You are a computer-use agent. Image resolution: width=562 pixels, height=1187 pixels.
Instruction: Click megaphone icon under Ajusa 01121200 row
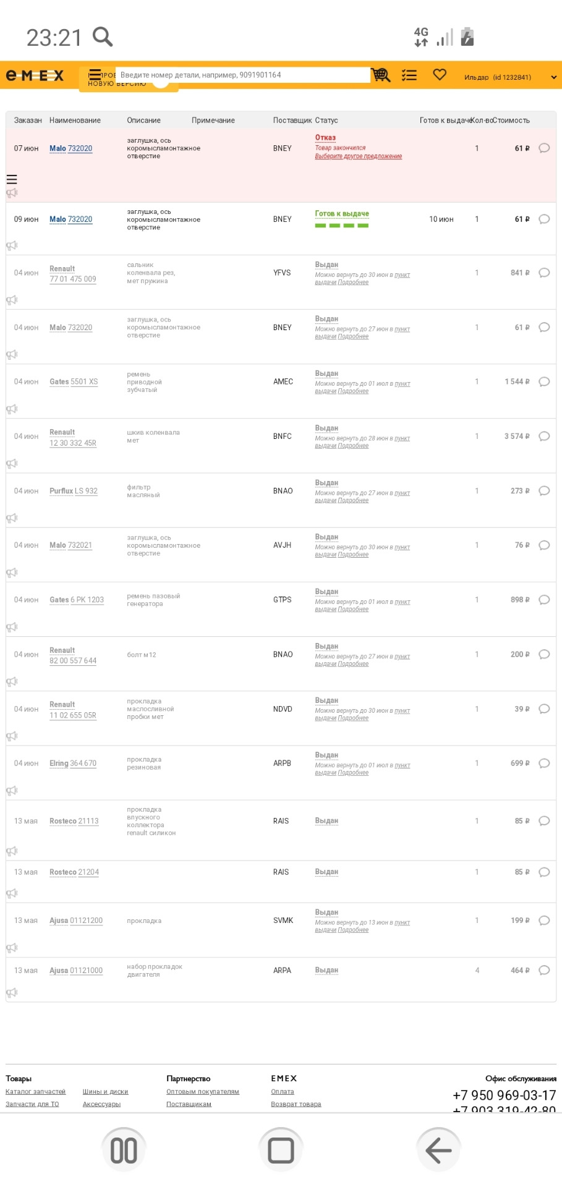[12, 948]
